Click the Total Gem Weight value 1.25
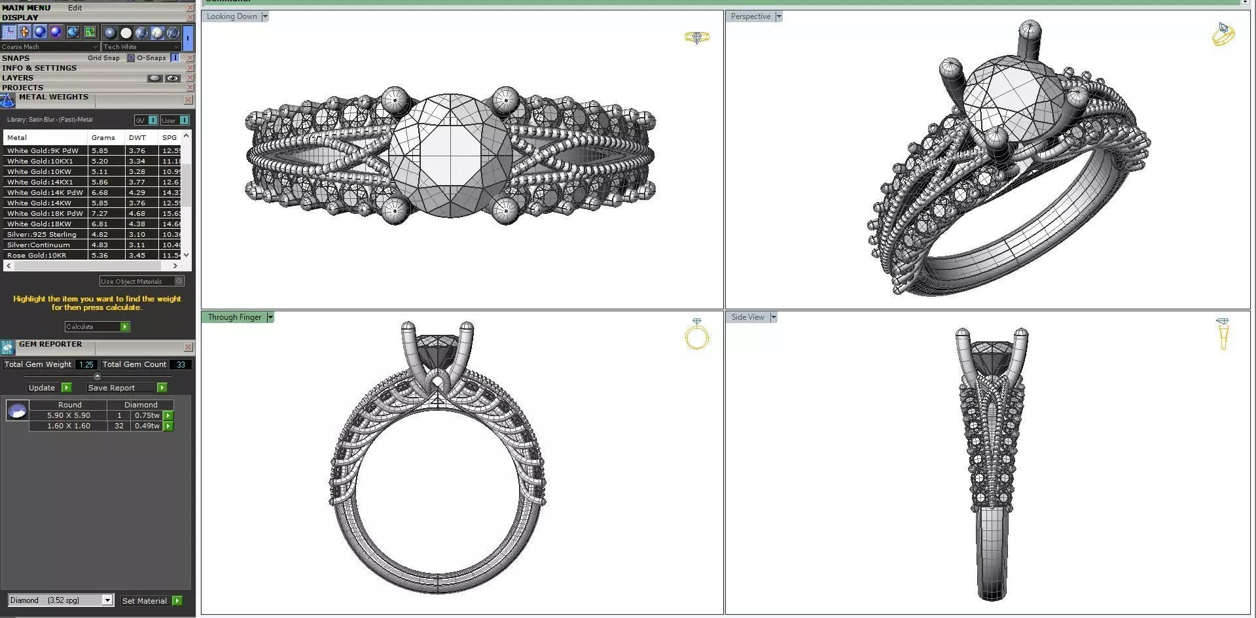 [x=86, y=365]
